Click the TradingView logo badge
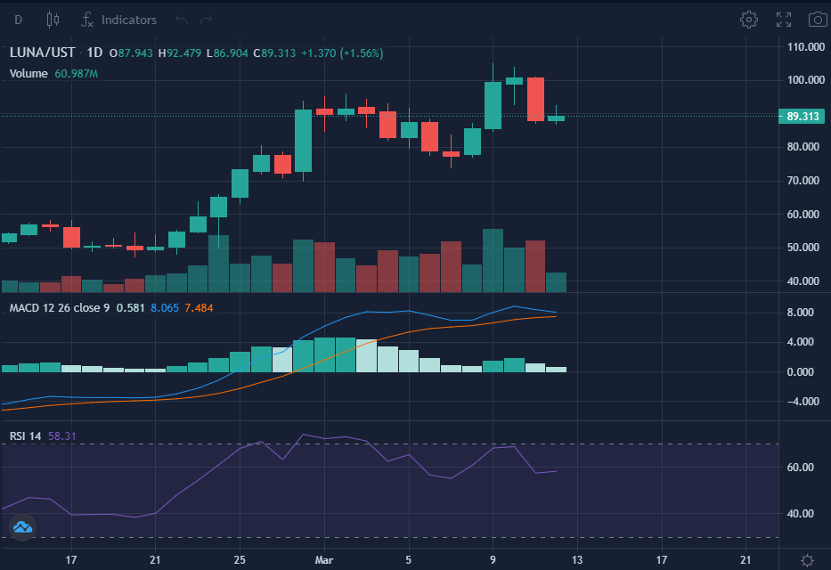The width and height of the screenshot is (831, 570). (23, 527)
